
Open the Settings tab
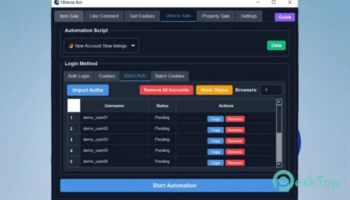pos(249,16)
